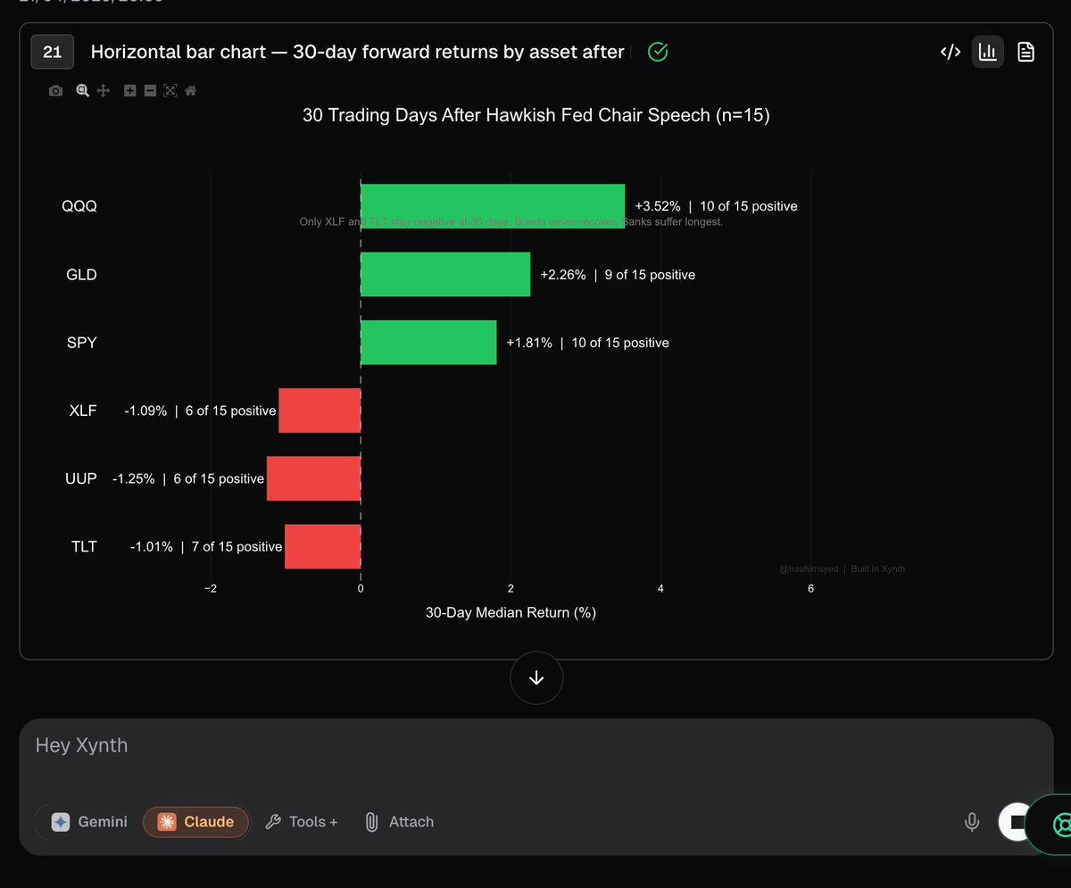Click the GLD axis label

[x=81, y=275]
